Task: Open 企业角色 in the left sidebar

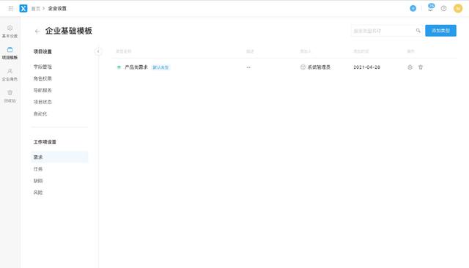Action: point(10,75)
